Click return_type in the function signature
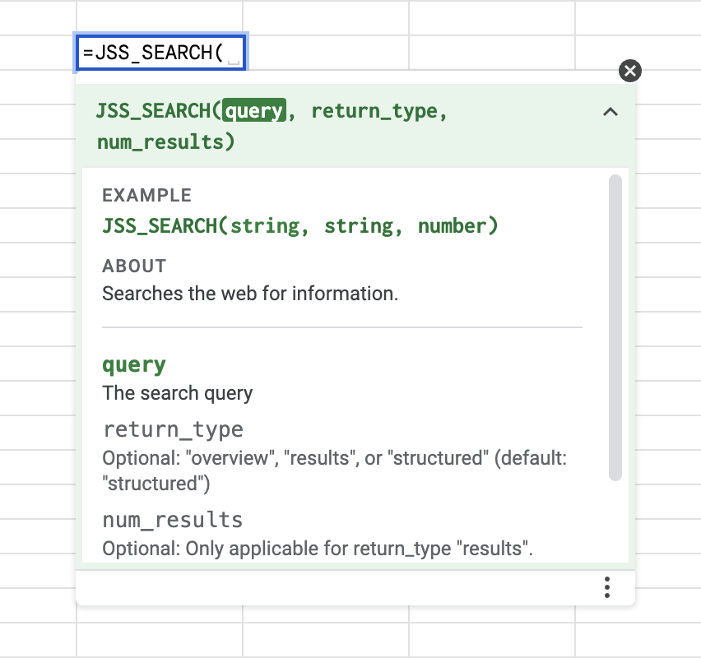 [x=374, y=111]
